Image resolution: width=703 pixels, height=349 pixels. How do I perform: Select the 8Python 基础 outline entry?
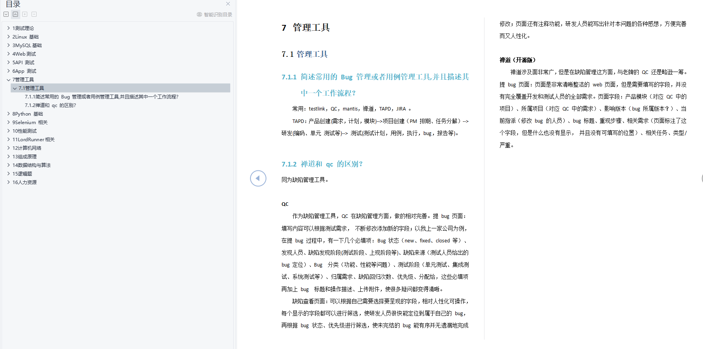click(x=28, y=114)
